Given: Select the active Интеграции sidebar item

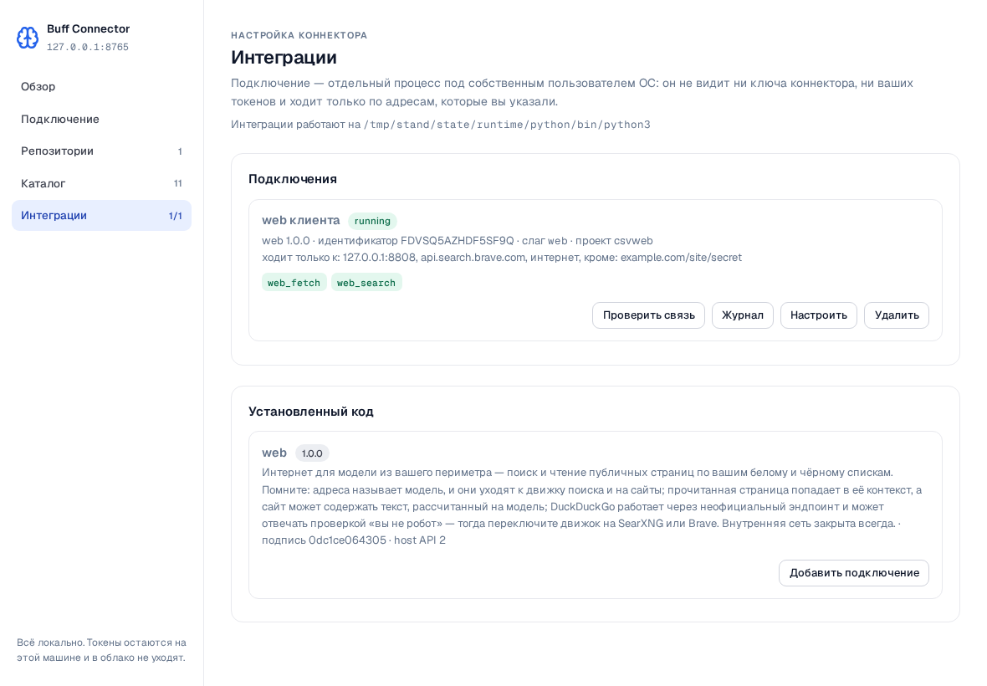Looking at the screenshot, I should 101,216.
